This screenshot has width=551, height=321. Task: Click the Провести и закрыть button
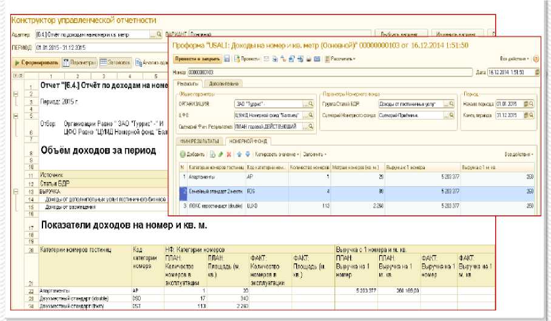click(x=197, y=59)
